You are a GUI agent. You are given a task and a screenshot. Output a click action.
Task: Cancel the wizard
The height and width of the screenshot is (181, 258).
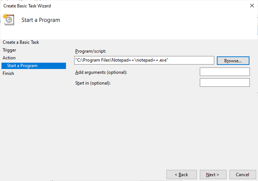tap(242, 175)
